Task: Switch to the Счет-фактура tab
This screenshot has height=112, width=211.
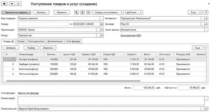Action: (x=73, y=42)
